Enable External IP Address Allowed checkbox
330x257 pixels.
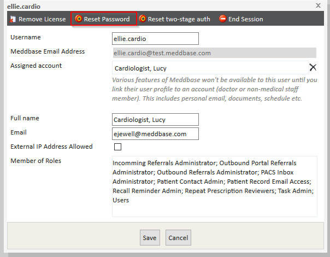[x=117, y=147]
